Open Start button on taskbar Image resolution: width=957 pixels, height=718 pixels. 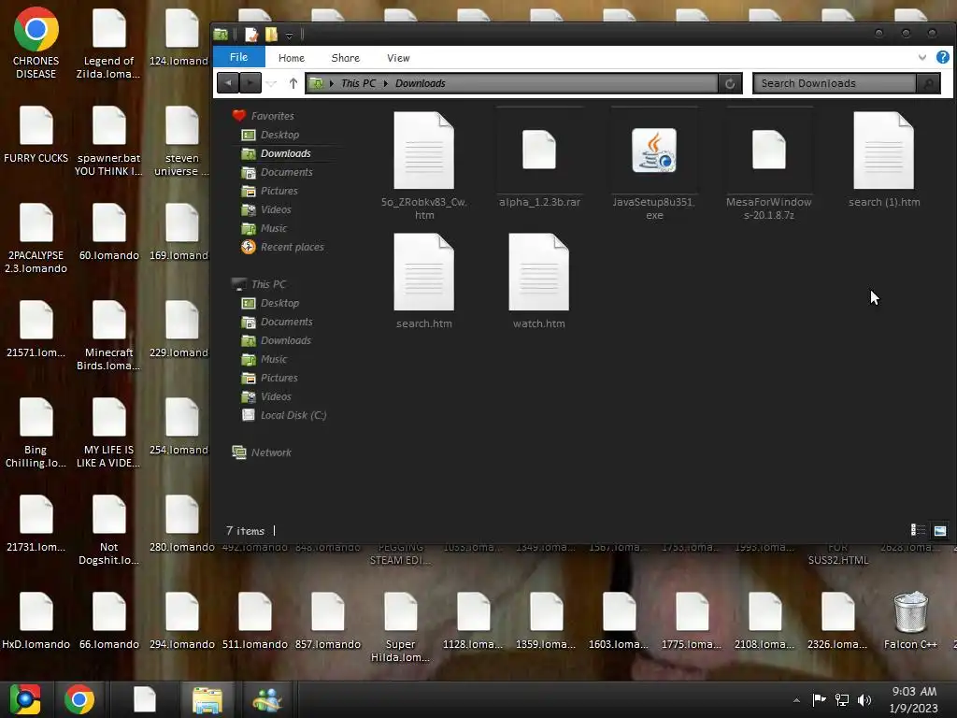pos(25,699)
